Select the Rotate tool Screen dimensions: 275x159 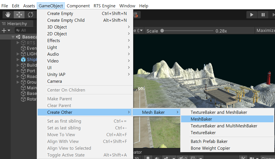[31, 15]
